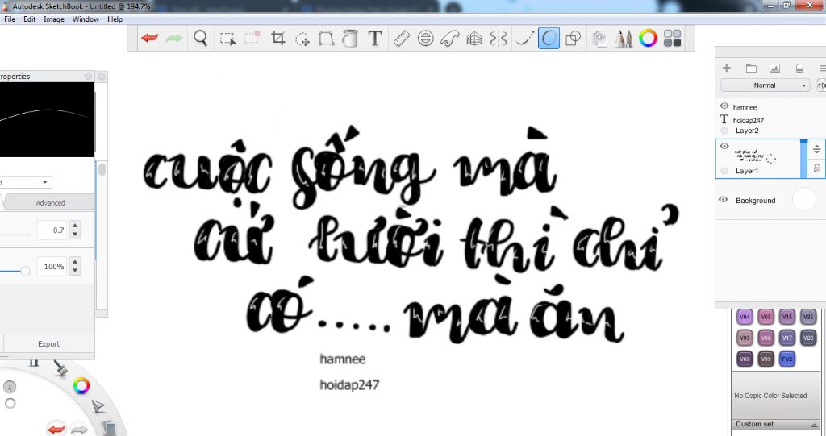Click the color wheel on the lagoon
826x436 pixels.
(81, 386)
